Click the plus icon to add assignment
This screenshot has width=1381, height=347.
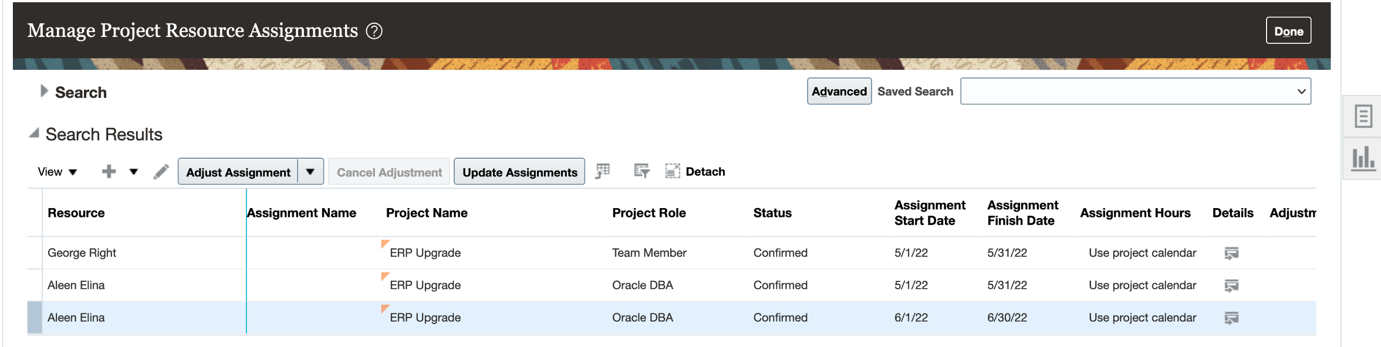click(109, 172)
